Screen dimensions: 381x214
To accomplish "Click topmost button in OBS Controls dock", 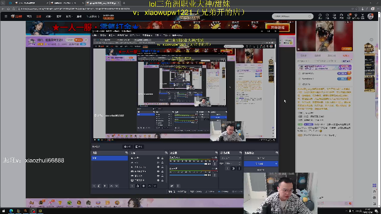I will tap(261, 158).
